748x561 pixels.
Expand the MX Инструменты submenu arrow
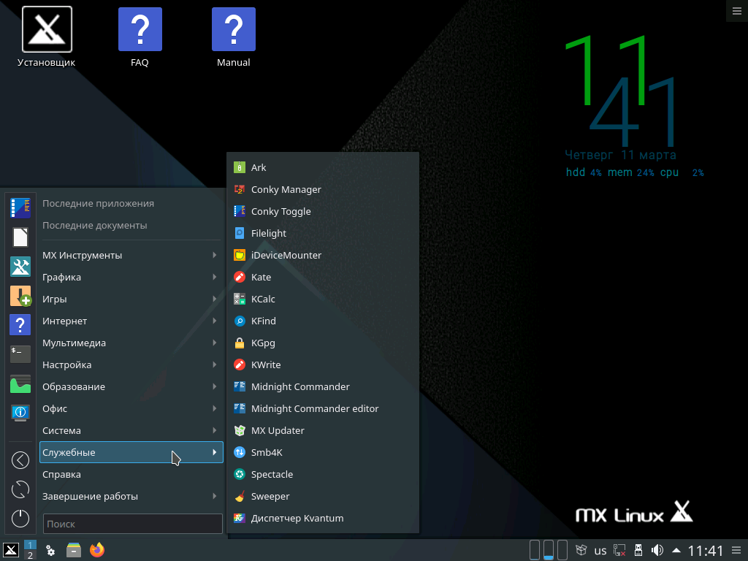point(215,255)
